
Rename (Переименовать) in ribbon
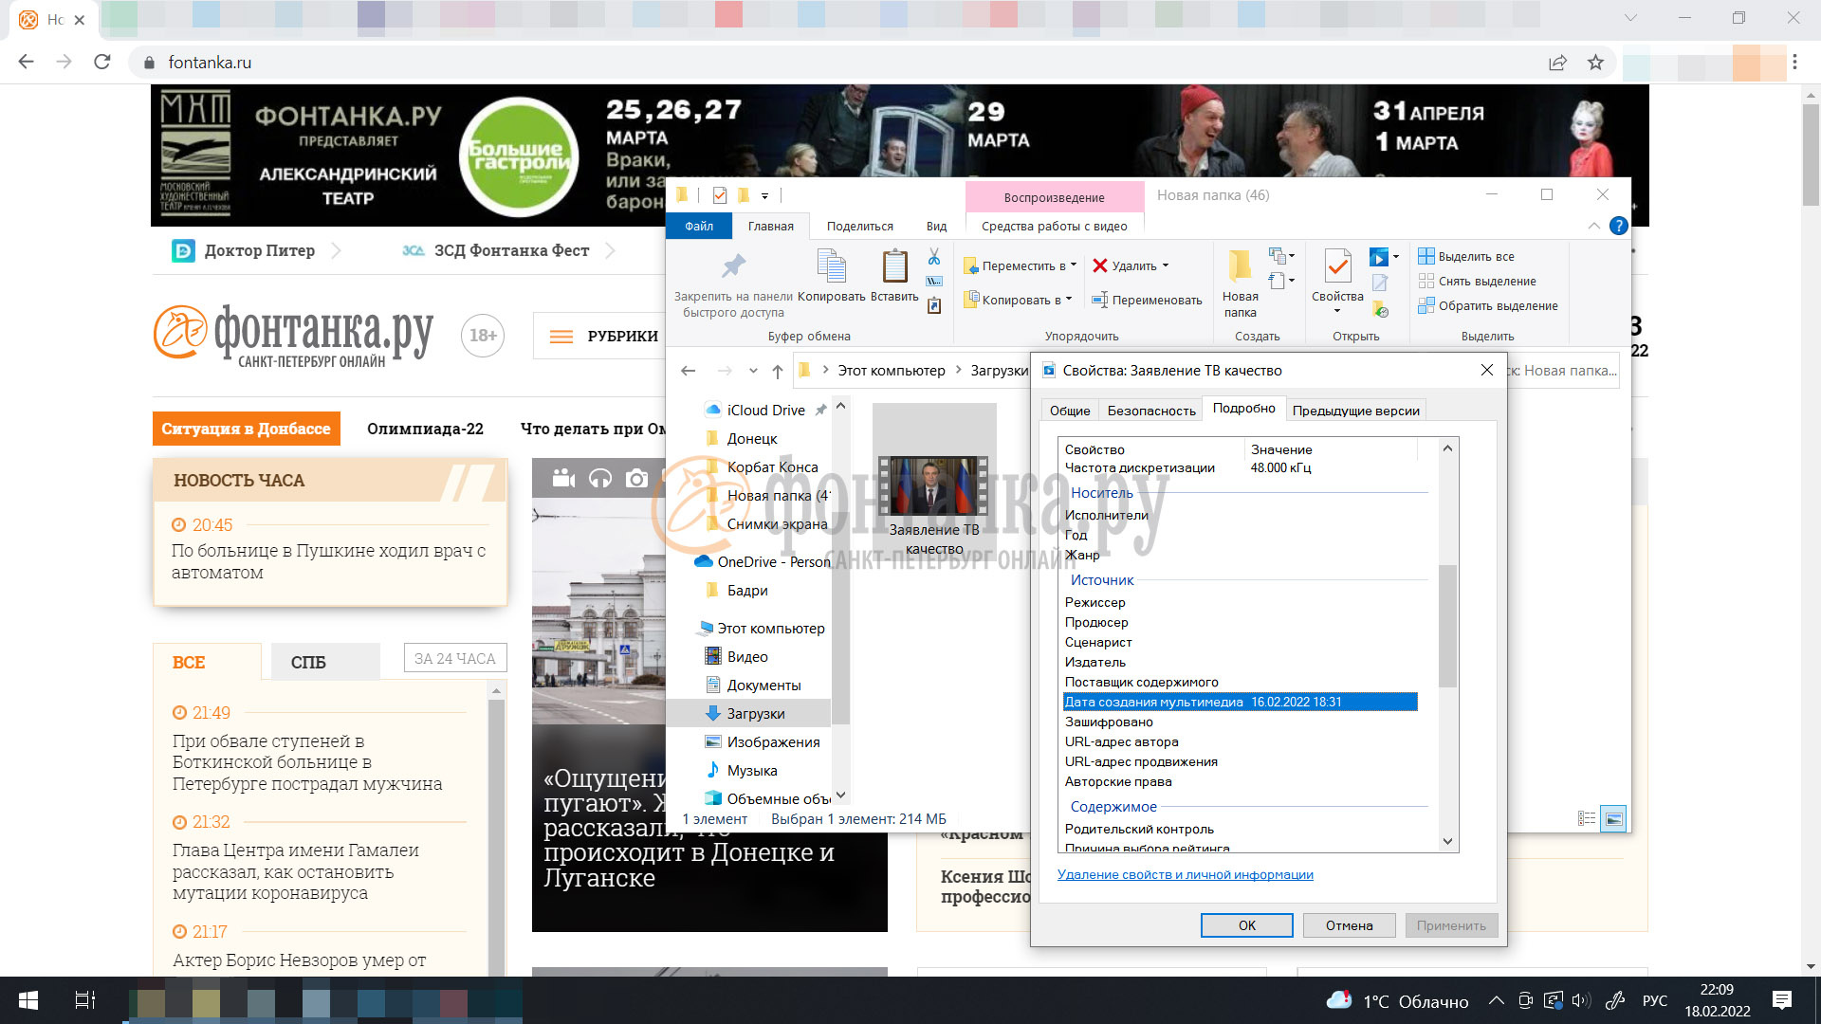point(1147,300)
